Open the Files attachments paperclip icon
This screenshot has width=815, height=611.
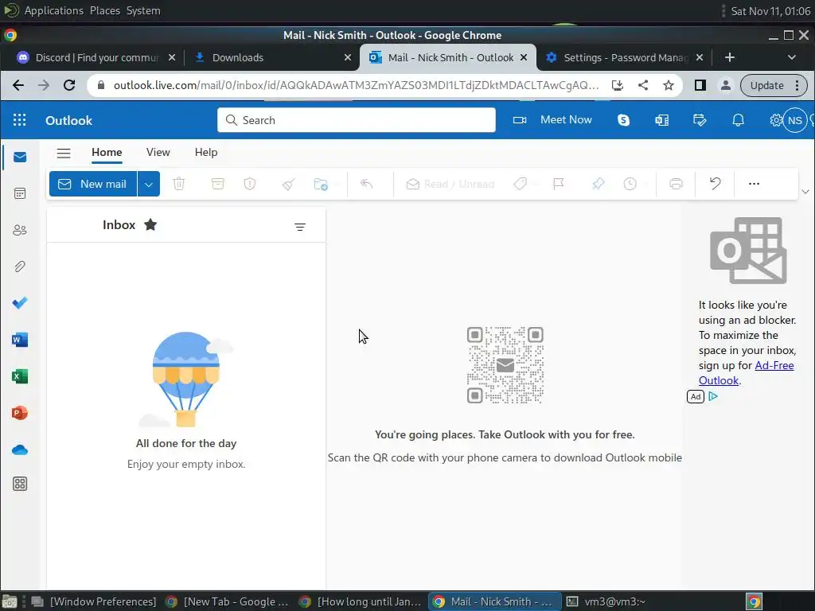[x=20, y=267]
